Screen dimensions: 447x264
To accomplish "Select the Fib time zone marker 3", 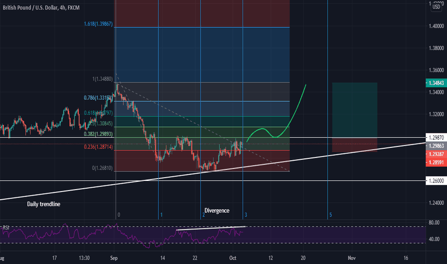I will click(246, 215).
